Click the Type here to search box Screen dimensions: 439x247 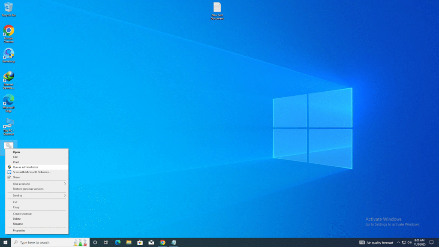(x=43, y=242)
